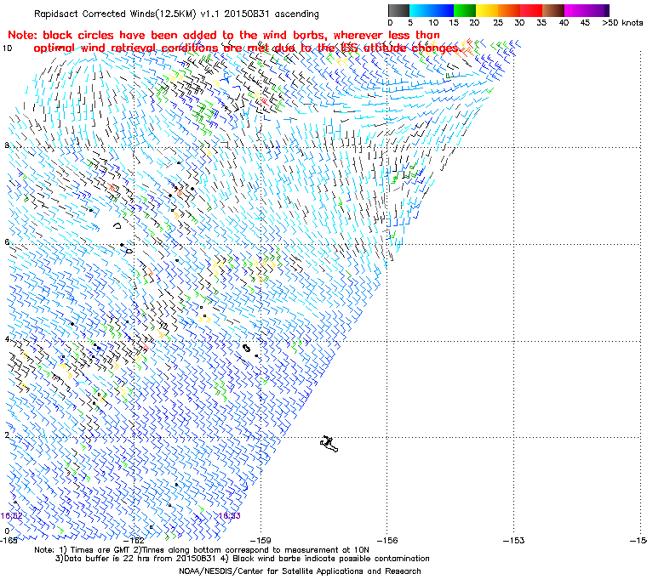Pick the magenta 40-45 knots legend segment
The width and height of the screenshot is (647, 585).
575,10
